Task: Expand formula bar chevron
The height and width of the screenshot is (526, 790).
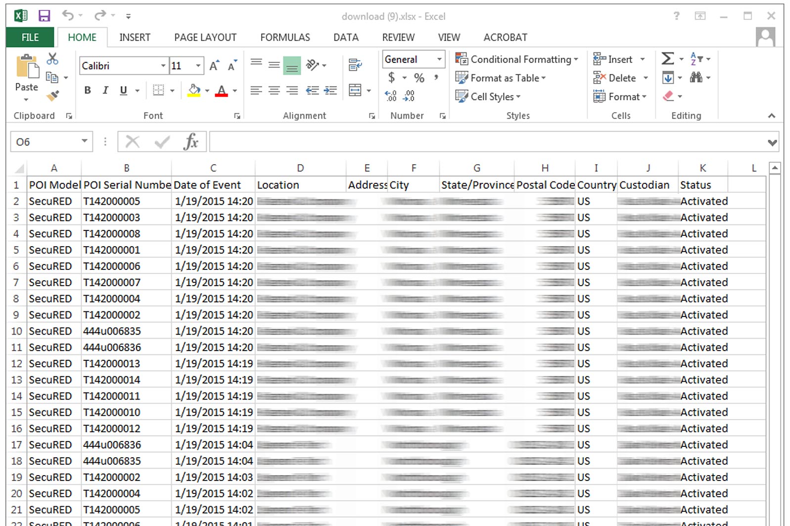Action: tap(772, 142)
